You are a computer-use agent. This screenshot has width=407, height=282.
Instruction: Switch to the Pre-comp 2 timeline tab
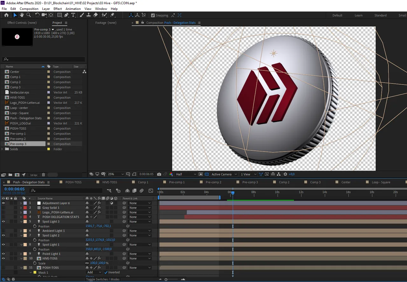213,182
